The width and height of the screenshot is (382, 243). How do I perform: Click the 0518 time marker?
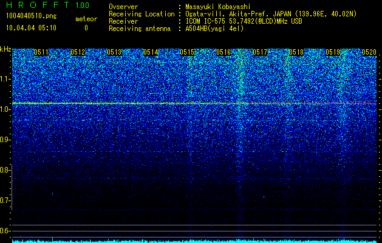[x=296, y=52]
